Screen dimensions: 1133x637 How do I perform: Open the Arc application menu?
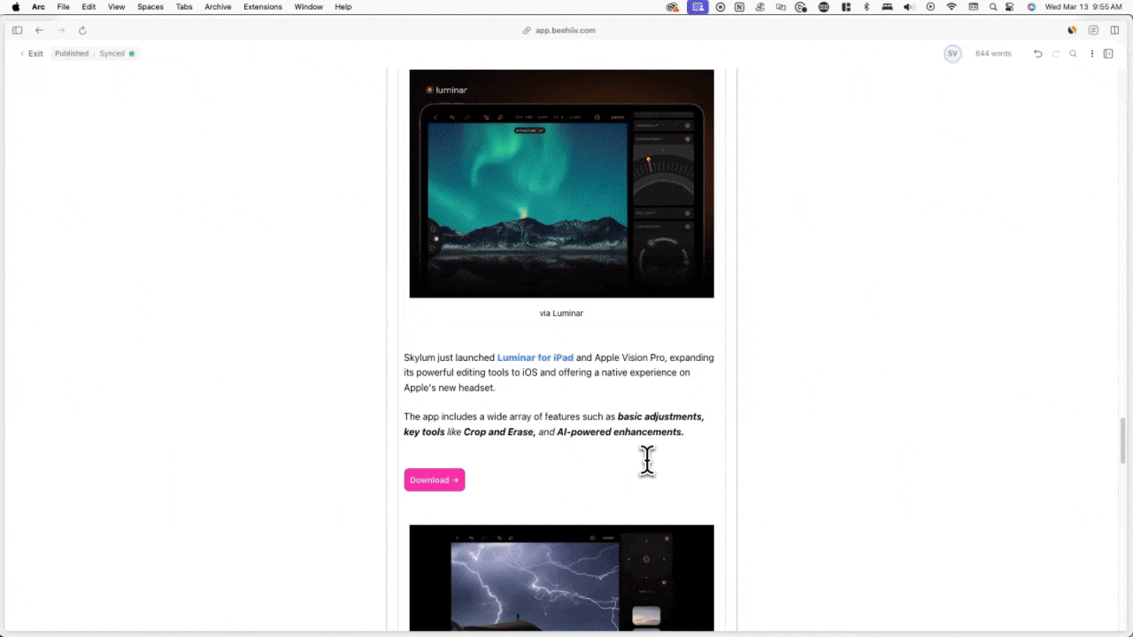(x=38, y=7)
